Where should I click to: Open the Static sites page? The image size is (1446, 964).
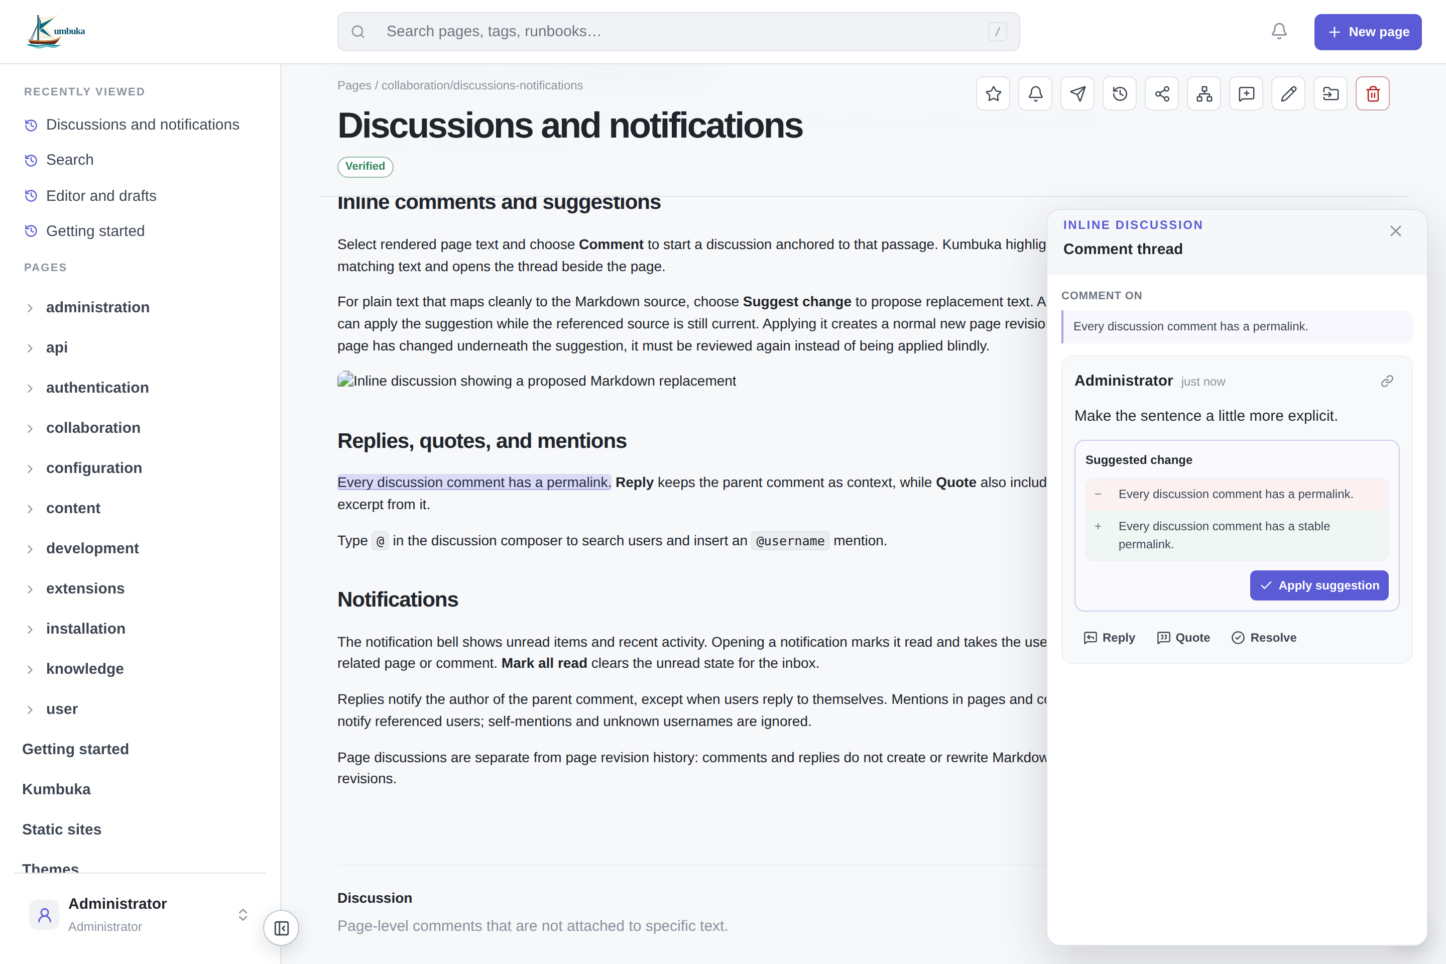point(61,829)
